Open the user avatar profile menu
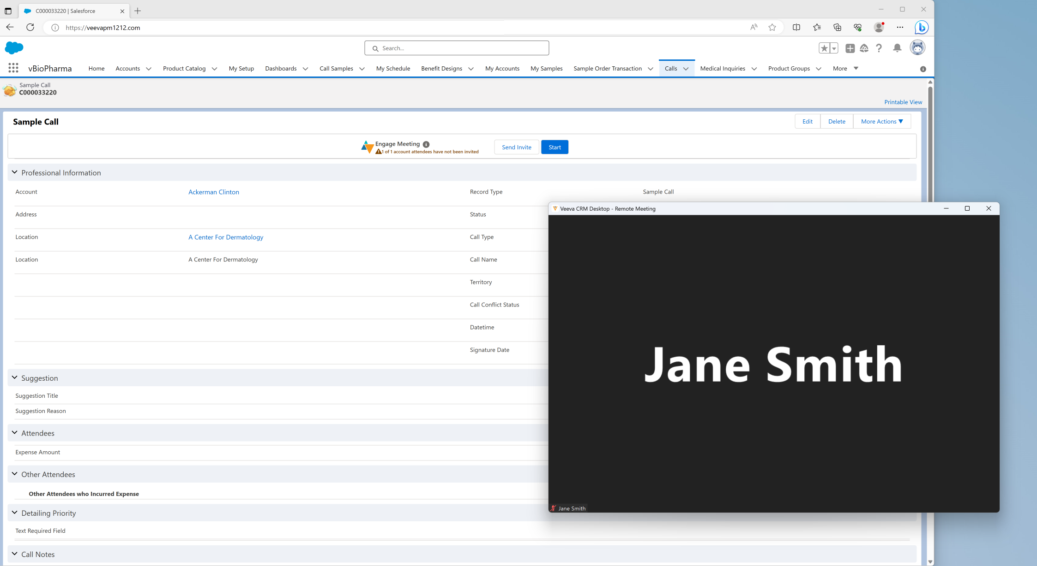Viewport: 1037px width, 566px height. click(917, 48)
